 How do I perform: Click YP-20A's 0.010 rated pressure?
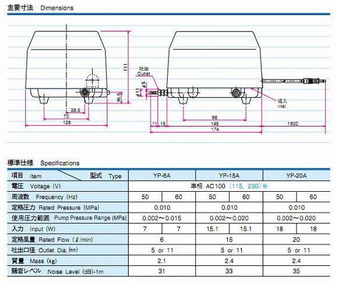point(297,207)
